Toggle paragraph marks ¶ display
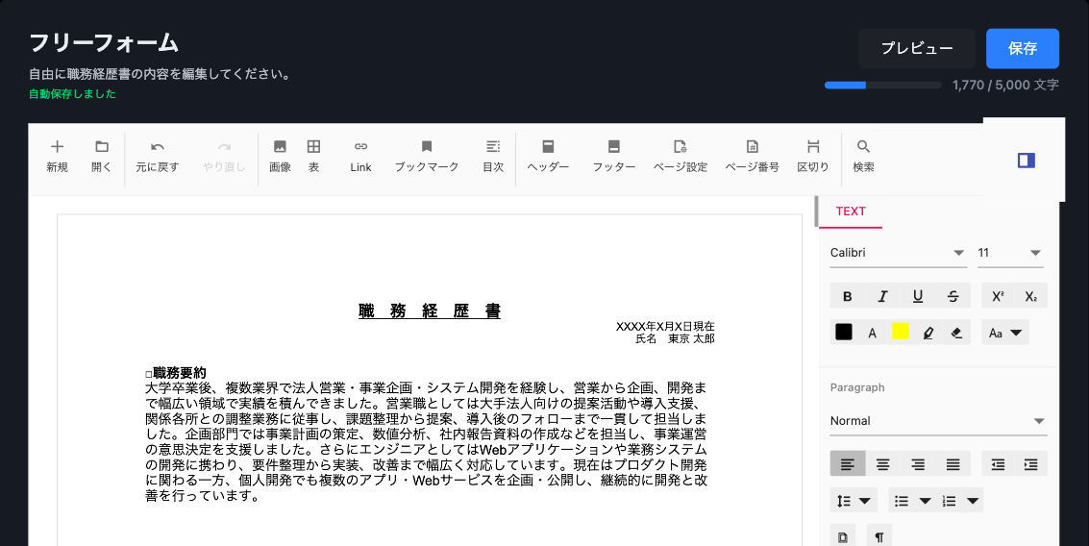This screenshot has width=1089, height=546. pyautogui.click(x=879, y=537)
